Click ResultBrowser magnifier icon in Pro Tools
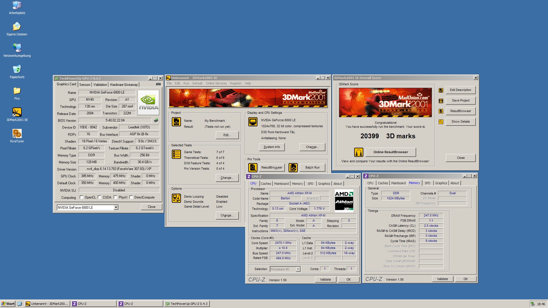This screenshot has width=548, height=308. click(x=253, y=167)
